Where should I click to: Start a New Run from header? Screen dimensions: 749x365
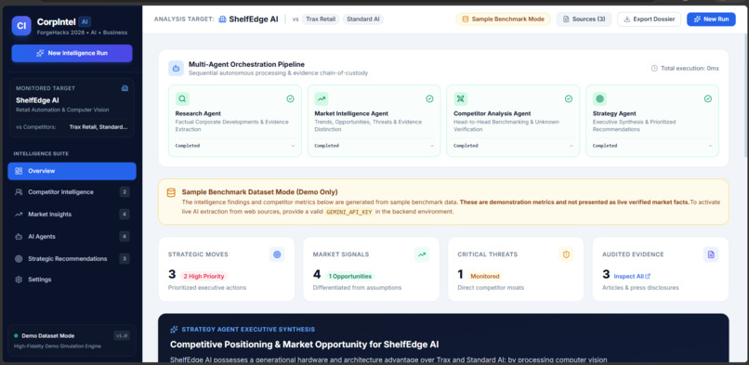(x=711, y=20)
